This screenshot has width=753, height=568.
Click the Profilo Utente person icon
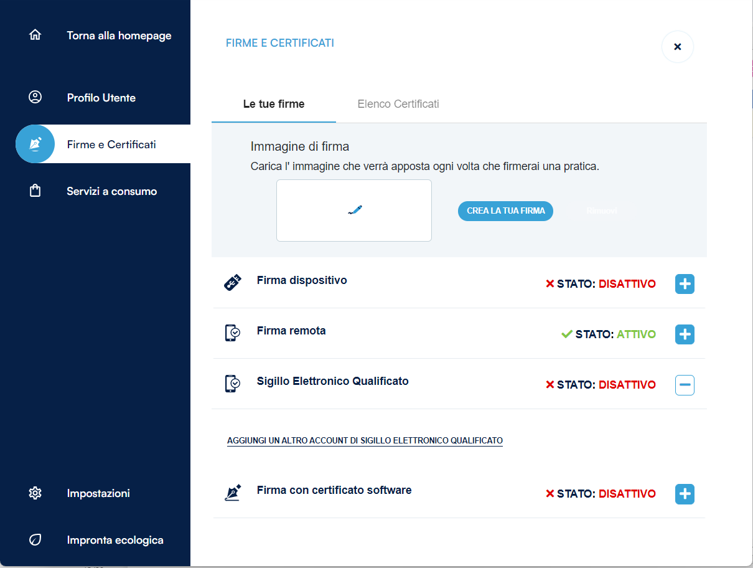click(x=35, y=97)
